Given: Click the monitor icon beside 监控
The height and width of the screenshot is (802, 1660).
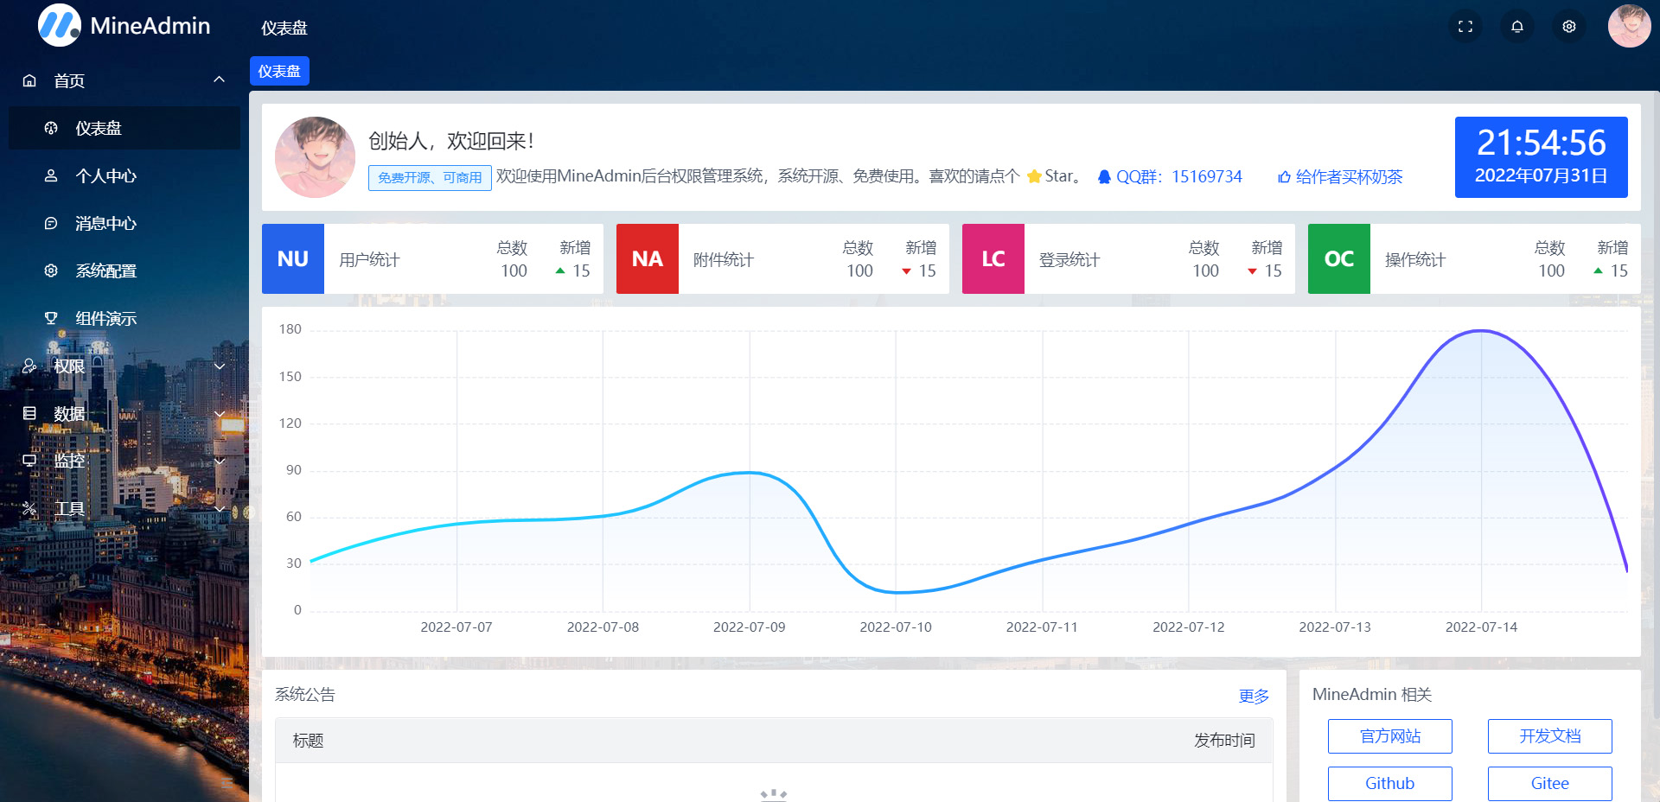Looking at the screenshot, I should [29, 461].
